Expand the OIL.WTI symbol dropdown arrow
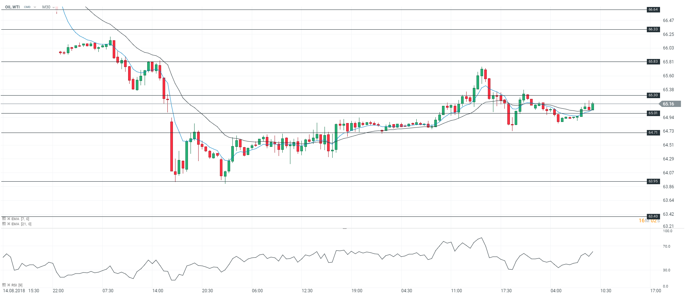This screenshot has width=685, height=297. pos(35,7)
